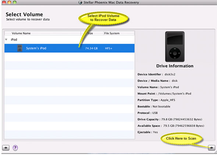Click the Device / Media Name line
Image resolution: width=217 pixels, height=155 pixels.
[x=157, y=81]
